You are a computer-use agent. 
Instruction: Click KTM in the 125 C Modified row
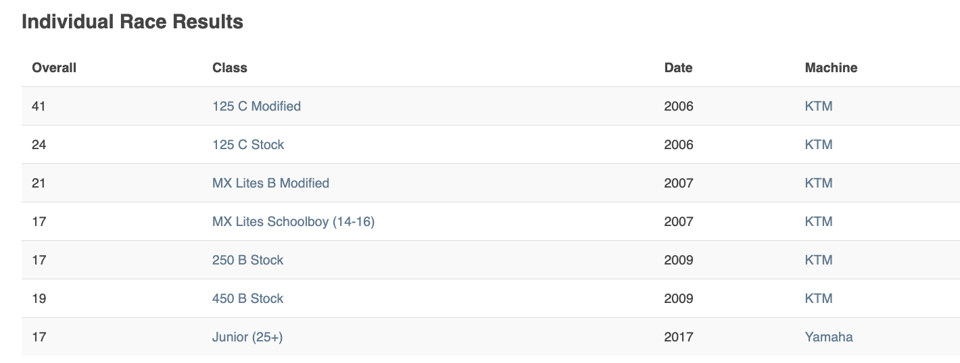point(818,107)
